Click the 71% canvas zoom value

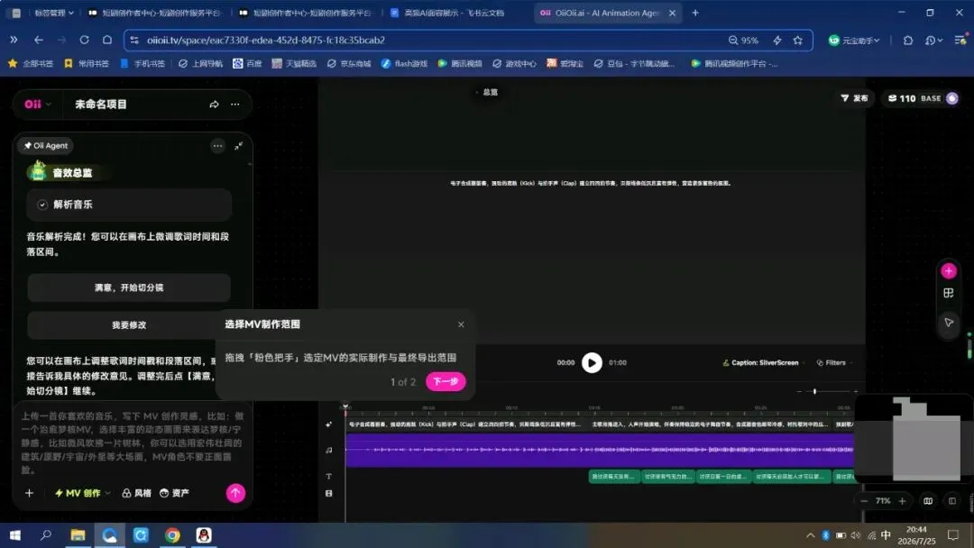pos(883,501)
